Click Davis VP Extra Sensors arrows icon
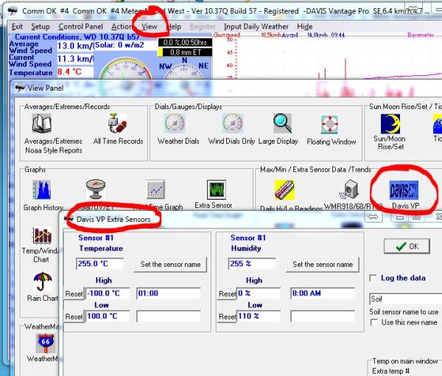442x376 pixels. click(373, 217)
